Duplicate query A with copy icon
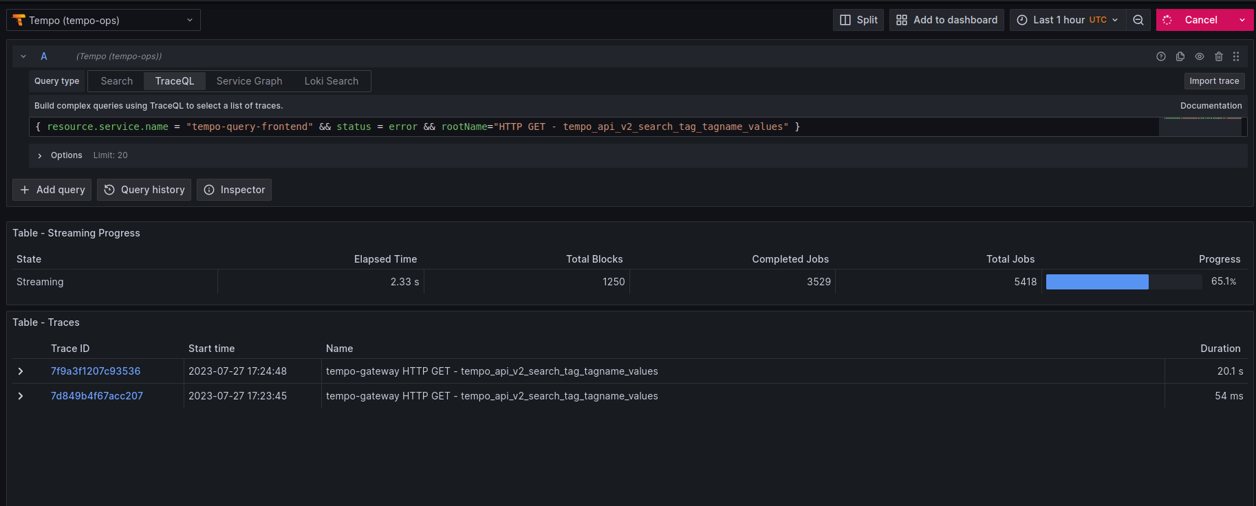Viewport: 1256px width, 506px height. (1180, 56)
